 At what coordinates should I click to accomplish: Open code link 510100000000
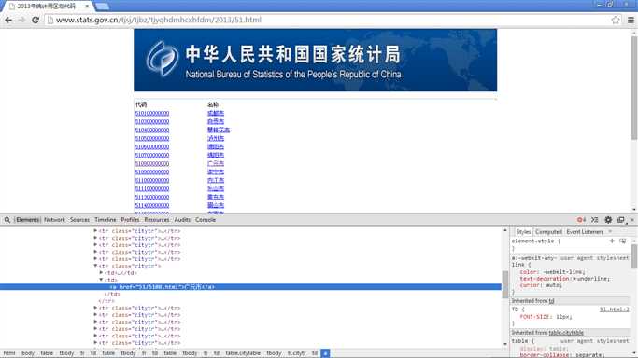152,113
